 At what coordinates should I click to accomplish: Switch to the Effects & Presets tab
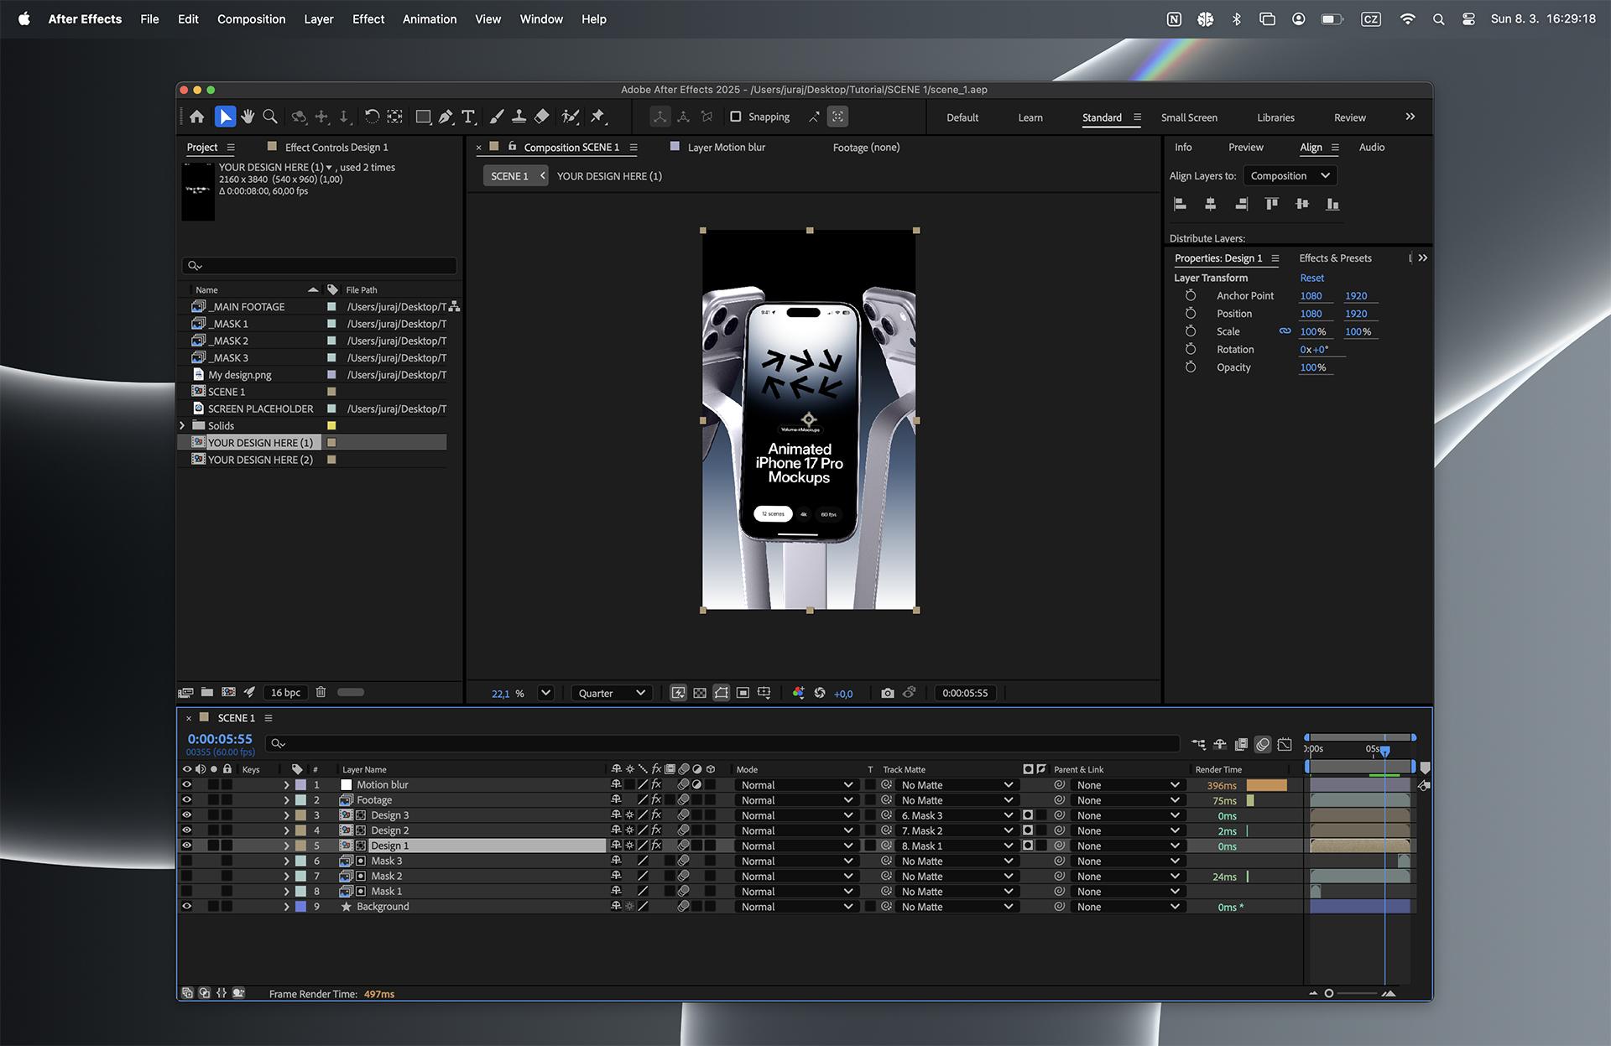[x=1335, y=258]
